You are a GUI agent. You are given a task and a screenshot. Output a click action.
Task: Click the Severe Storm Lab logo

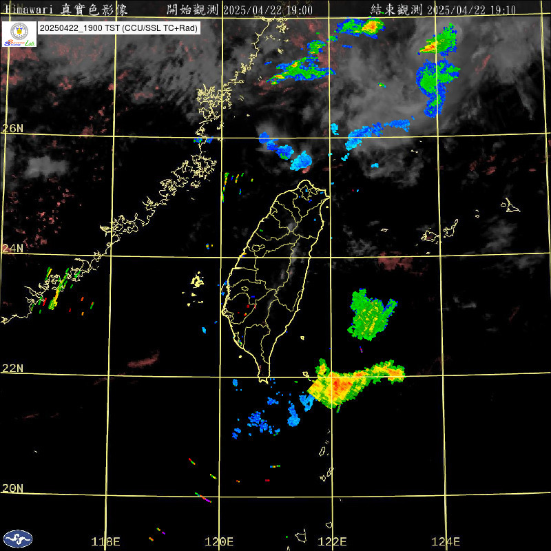pyautogui.click(x=19, y=34)
